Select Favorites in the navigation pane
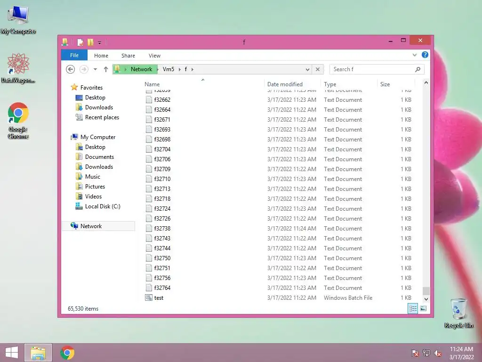The height and width of the screenshot is (362, 482). (x=91, y=87)
